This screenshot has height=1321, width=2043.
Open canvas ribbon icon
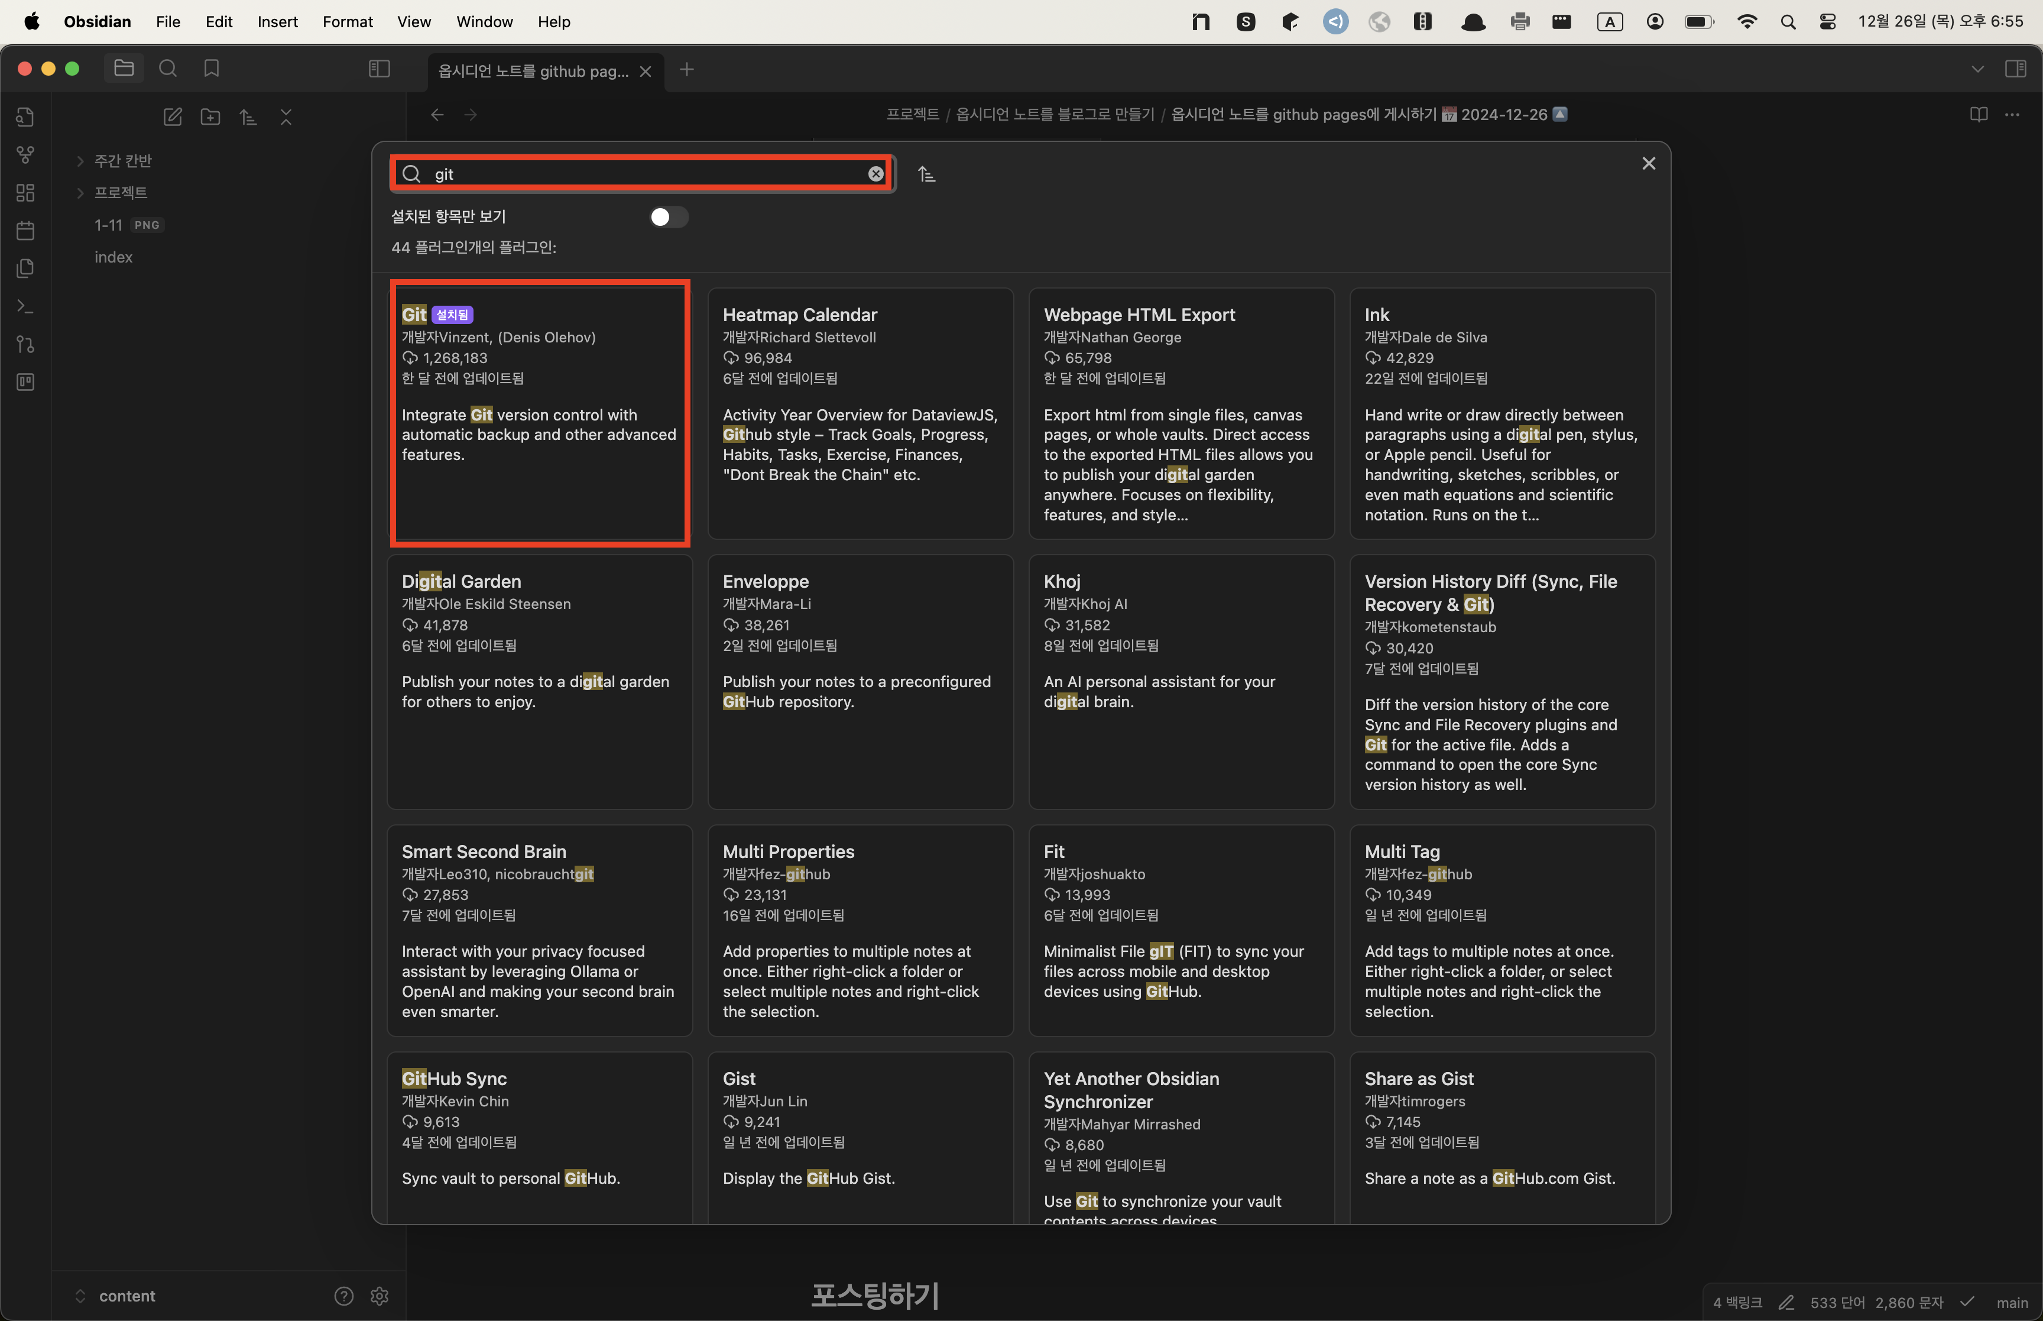26,193
